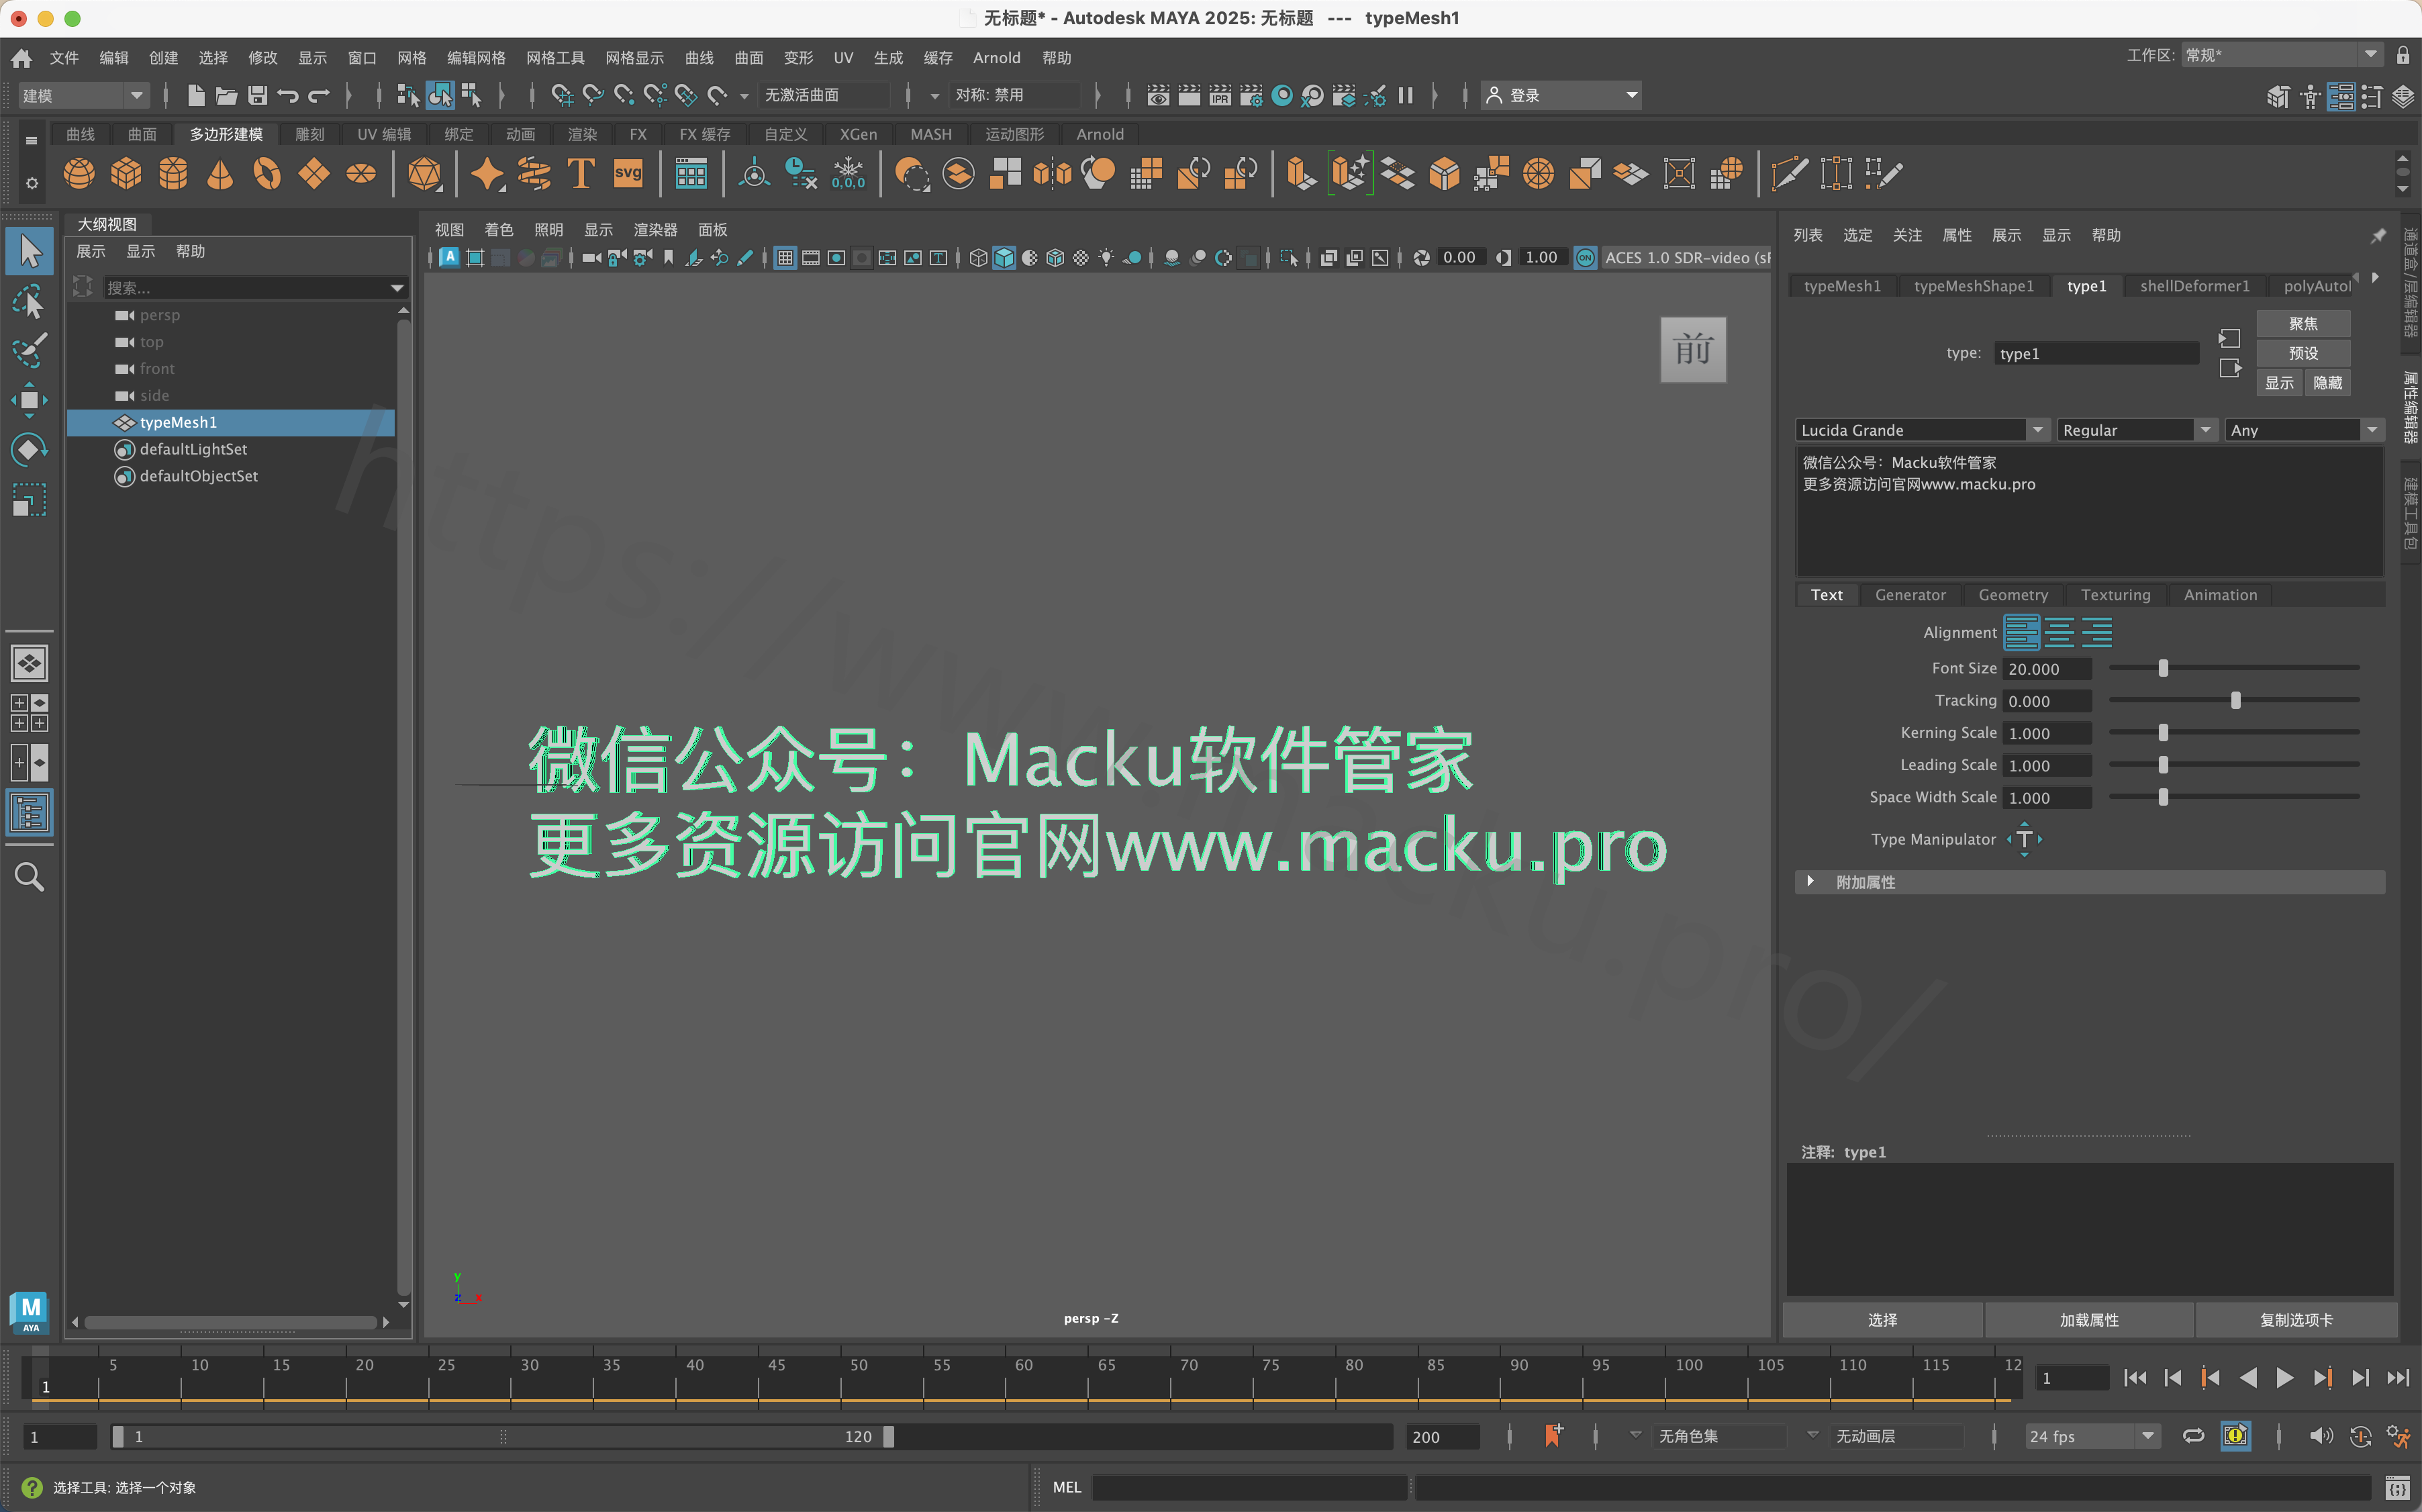Play the animation forward

pos(2284,1378)
